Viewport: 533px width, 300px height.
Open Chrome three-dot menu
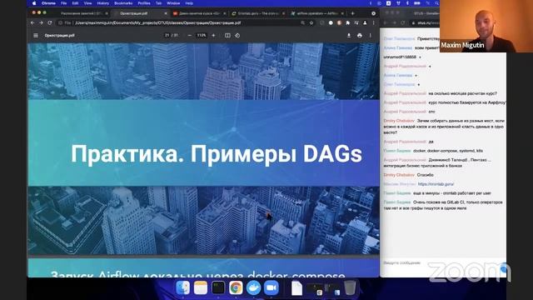coord(373,22)
